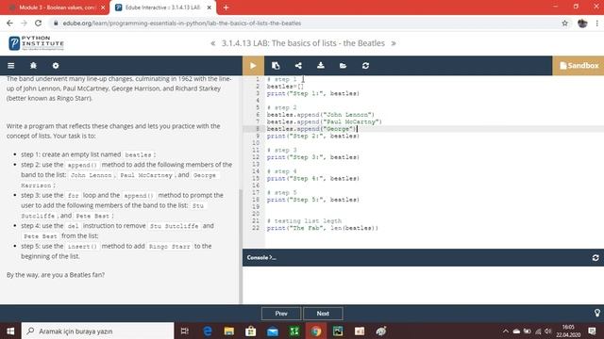Viewport: 604px width, 339px height.
Task: Open the notification center icon
Action: [x=593, y=331]
